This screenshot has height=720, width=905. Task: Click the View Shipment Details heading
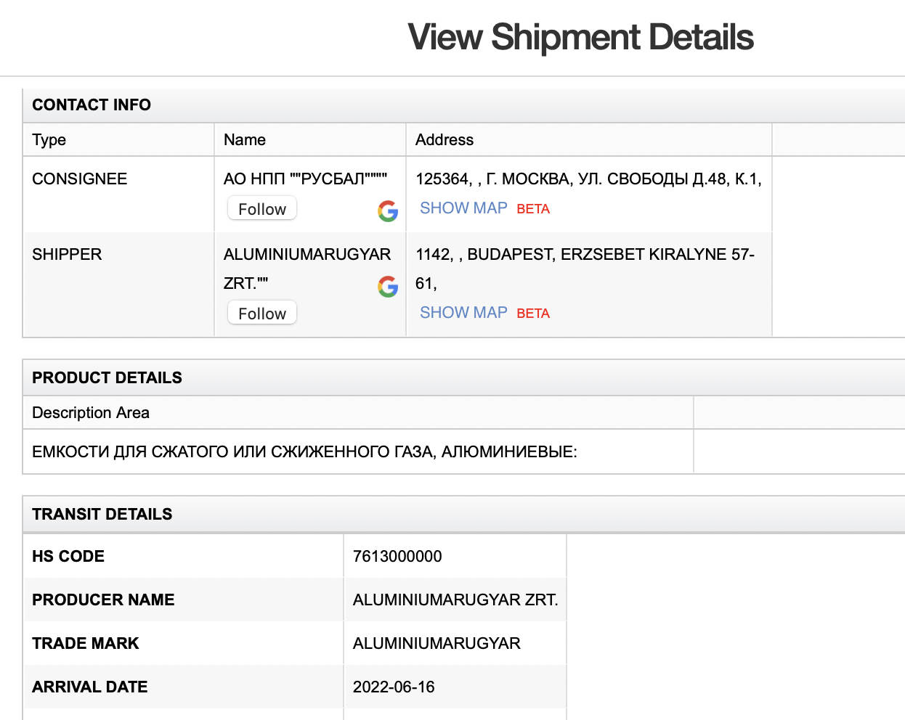[x=580, y=38]
